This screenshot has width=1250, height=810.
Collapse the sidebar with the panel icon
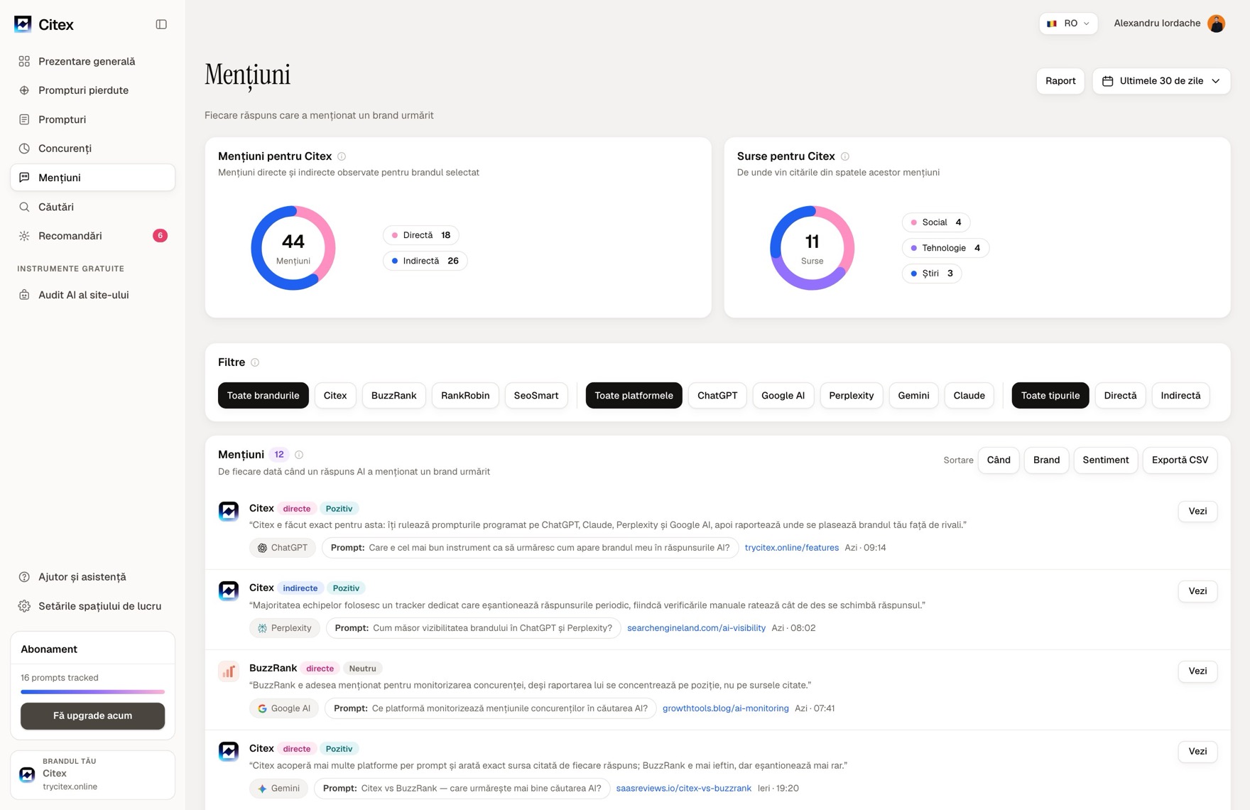coord(161,24)
